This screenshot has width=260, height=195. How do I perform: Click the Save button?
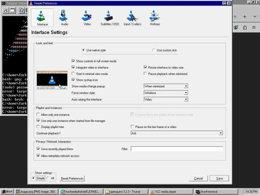coord(219,178)
